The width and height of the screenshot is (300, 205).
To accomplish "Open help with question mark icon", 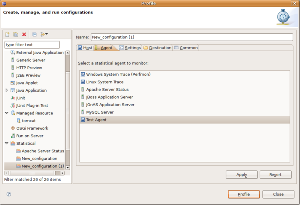I will (9, 194).
